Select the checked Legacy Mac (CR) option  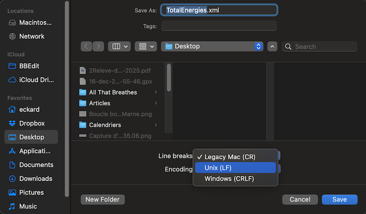coord(235,156)
